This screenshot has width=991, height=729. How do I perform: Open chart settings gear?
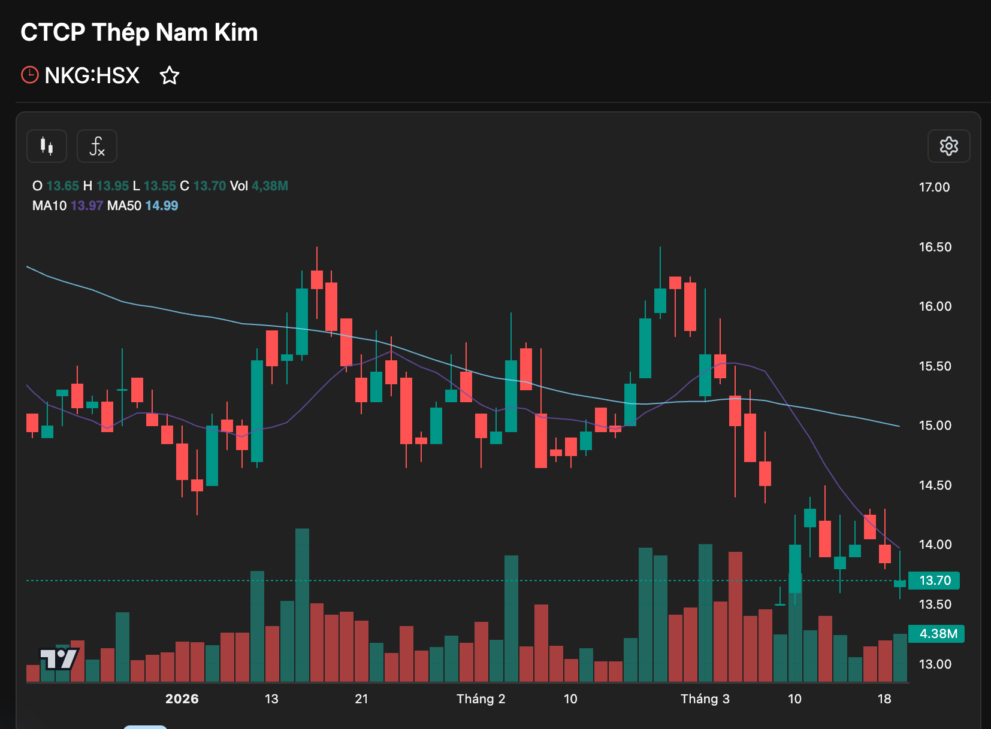(x=948, y=146)
